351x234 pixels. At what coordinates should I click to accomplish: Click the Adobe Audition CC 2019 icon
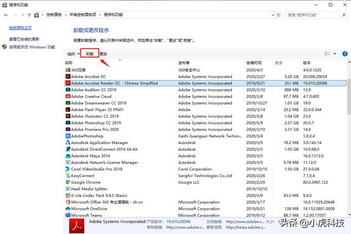click(x=68, y=90)
